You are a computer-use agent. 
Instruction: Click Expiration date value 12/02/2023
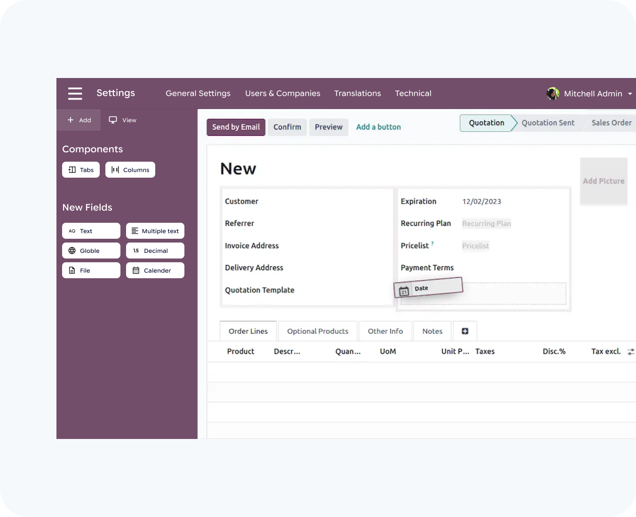coord(482,201)
